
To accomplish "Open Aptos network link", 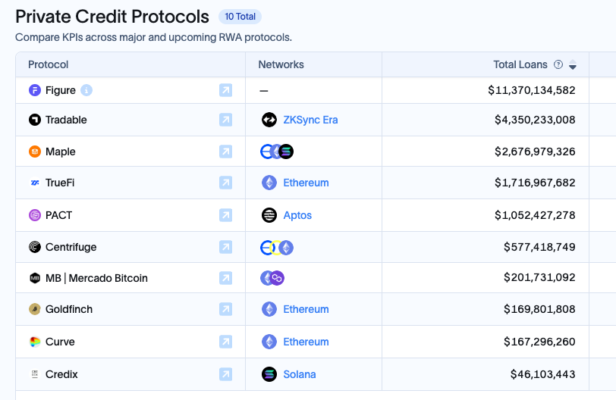I will click(x=297, y=215).
